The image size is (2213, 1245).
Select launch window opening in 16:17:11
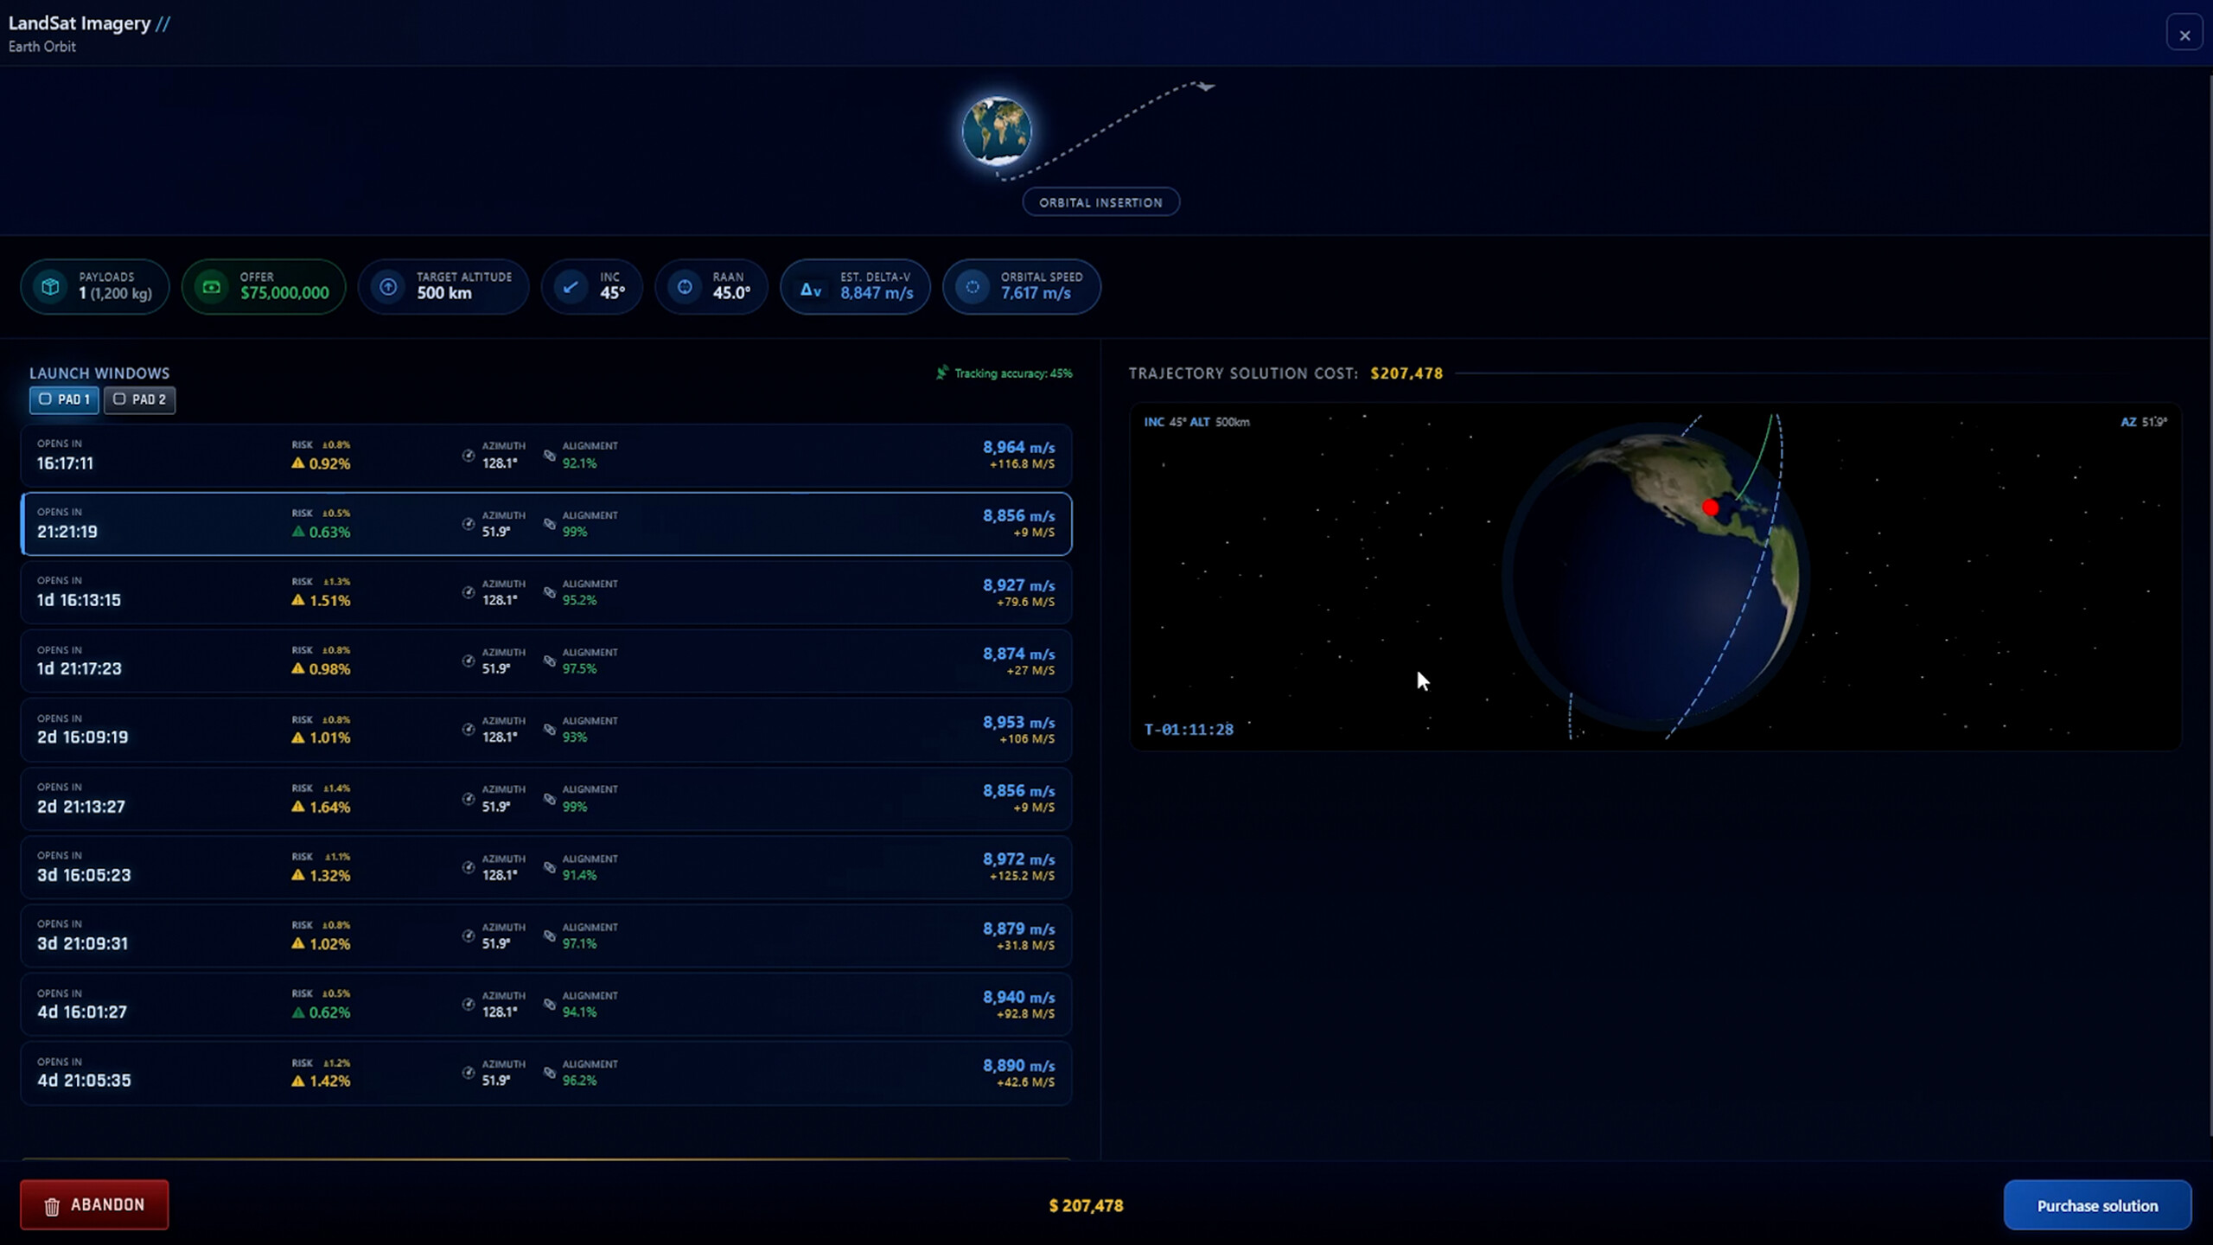click(546, 455)
